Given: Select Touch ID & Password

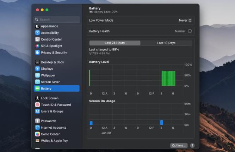Looking at the screenshot, I should tap(57, 105).
